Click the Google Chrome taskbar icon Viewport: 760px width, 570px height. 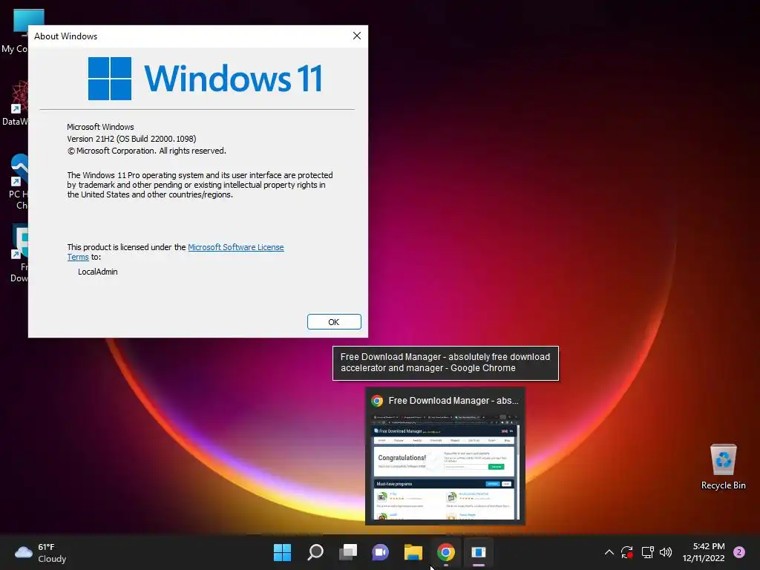point(446,552)
